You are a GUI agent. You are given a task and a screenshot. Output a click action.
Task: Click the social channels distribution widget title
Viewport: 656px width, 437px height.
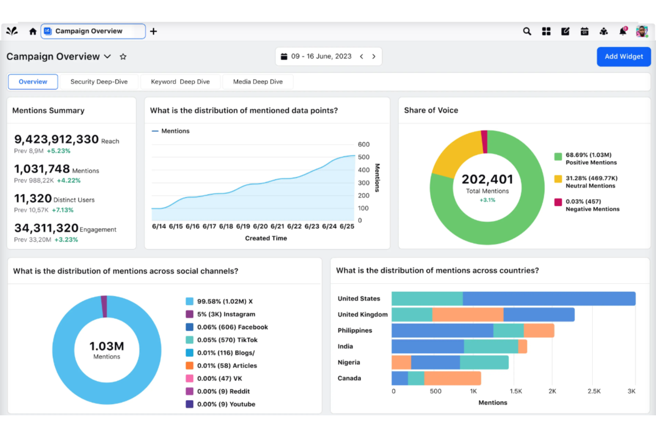pos(126,271)
